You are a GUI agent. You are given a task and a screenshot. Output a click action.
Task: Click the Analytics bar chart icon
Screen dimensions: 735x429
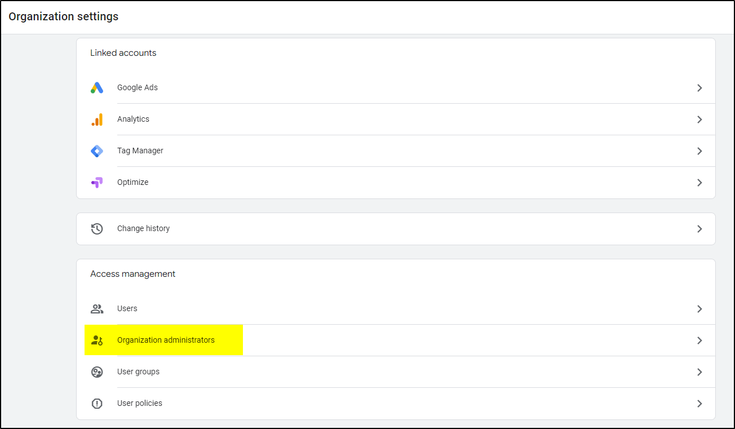click(97, 120)
